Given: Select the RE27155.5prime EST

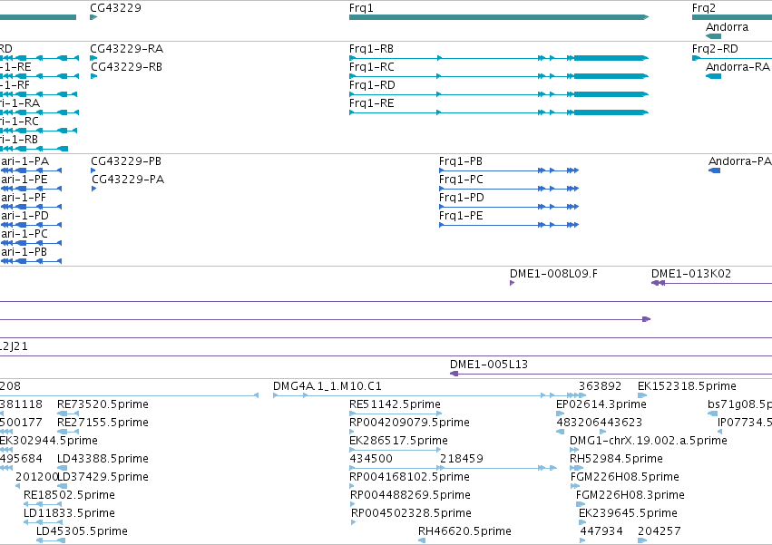Looking at the screenshot, I should click(68, 432).
